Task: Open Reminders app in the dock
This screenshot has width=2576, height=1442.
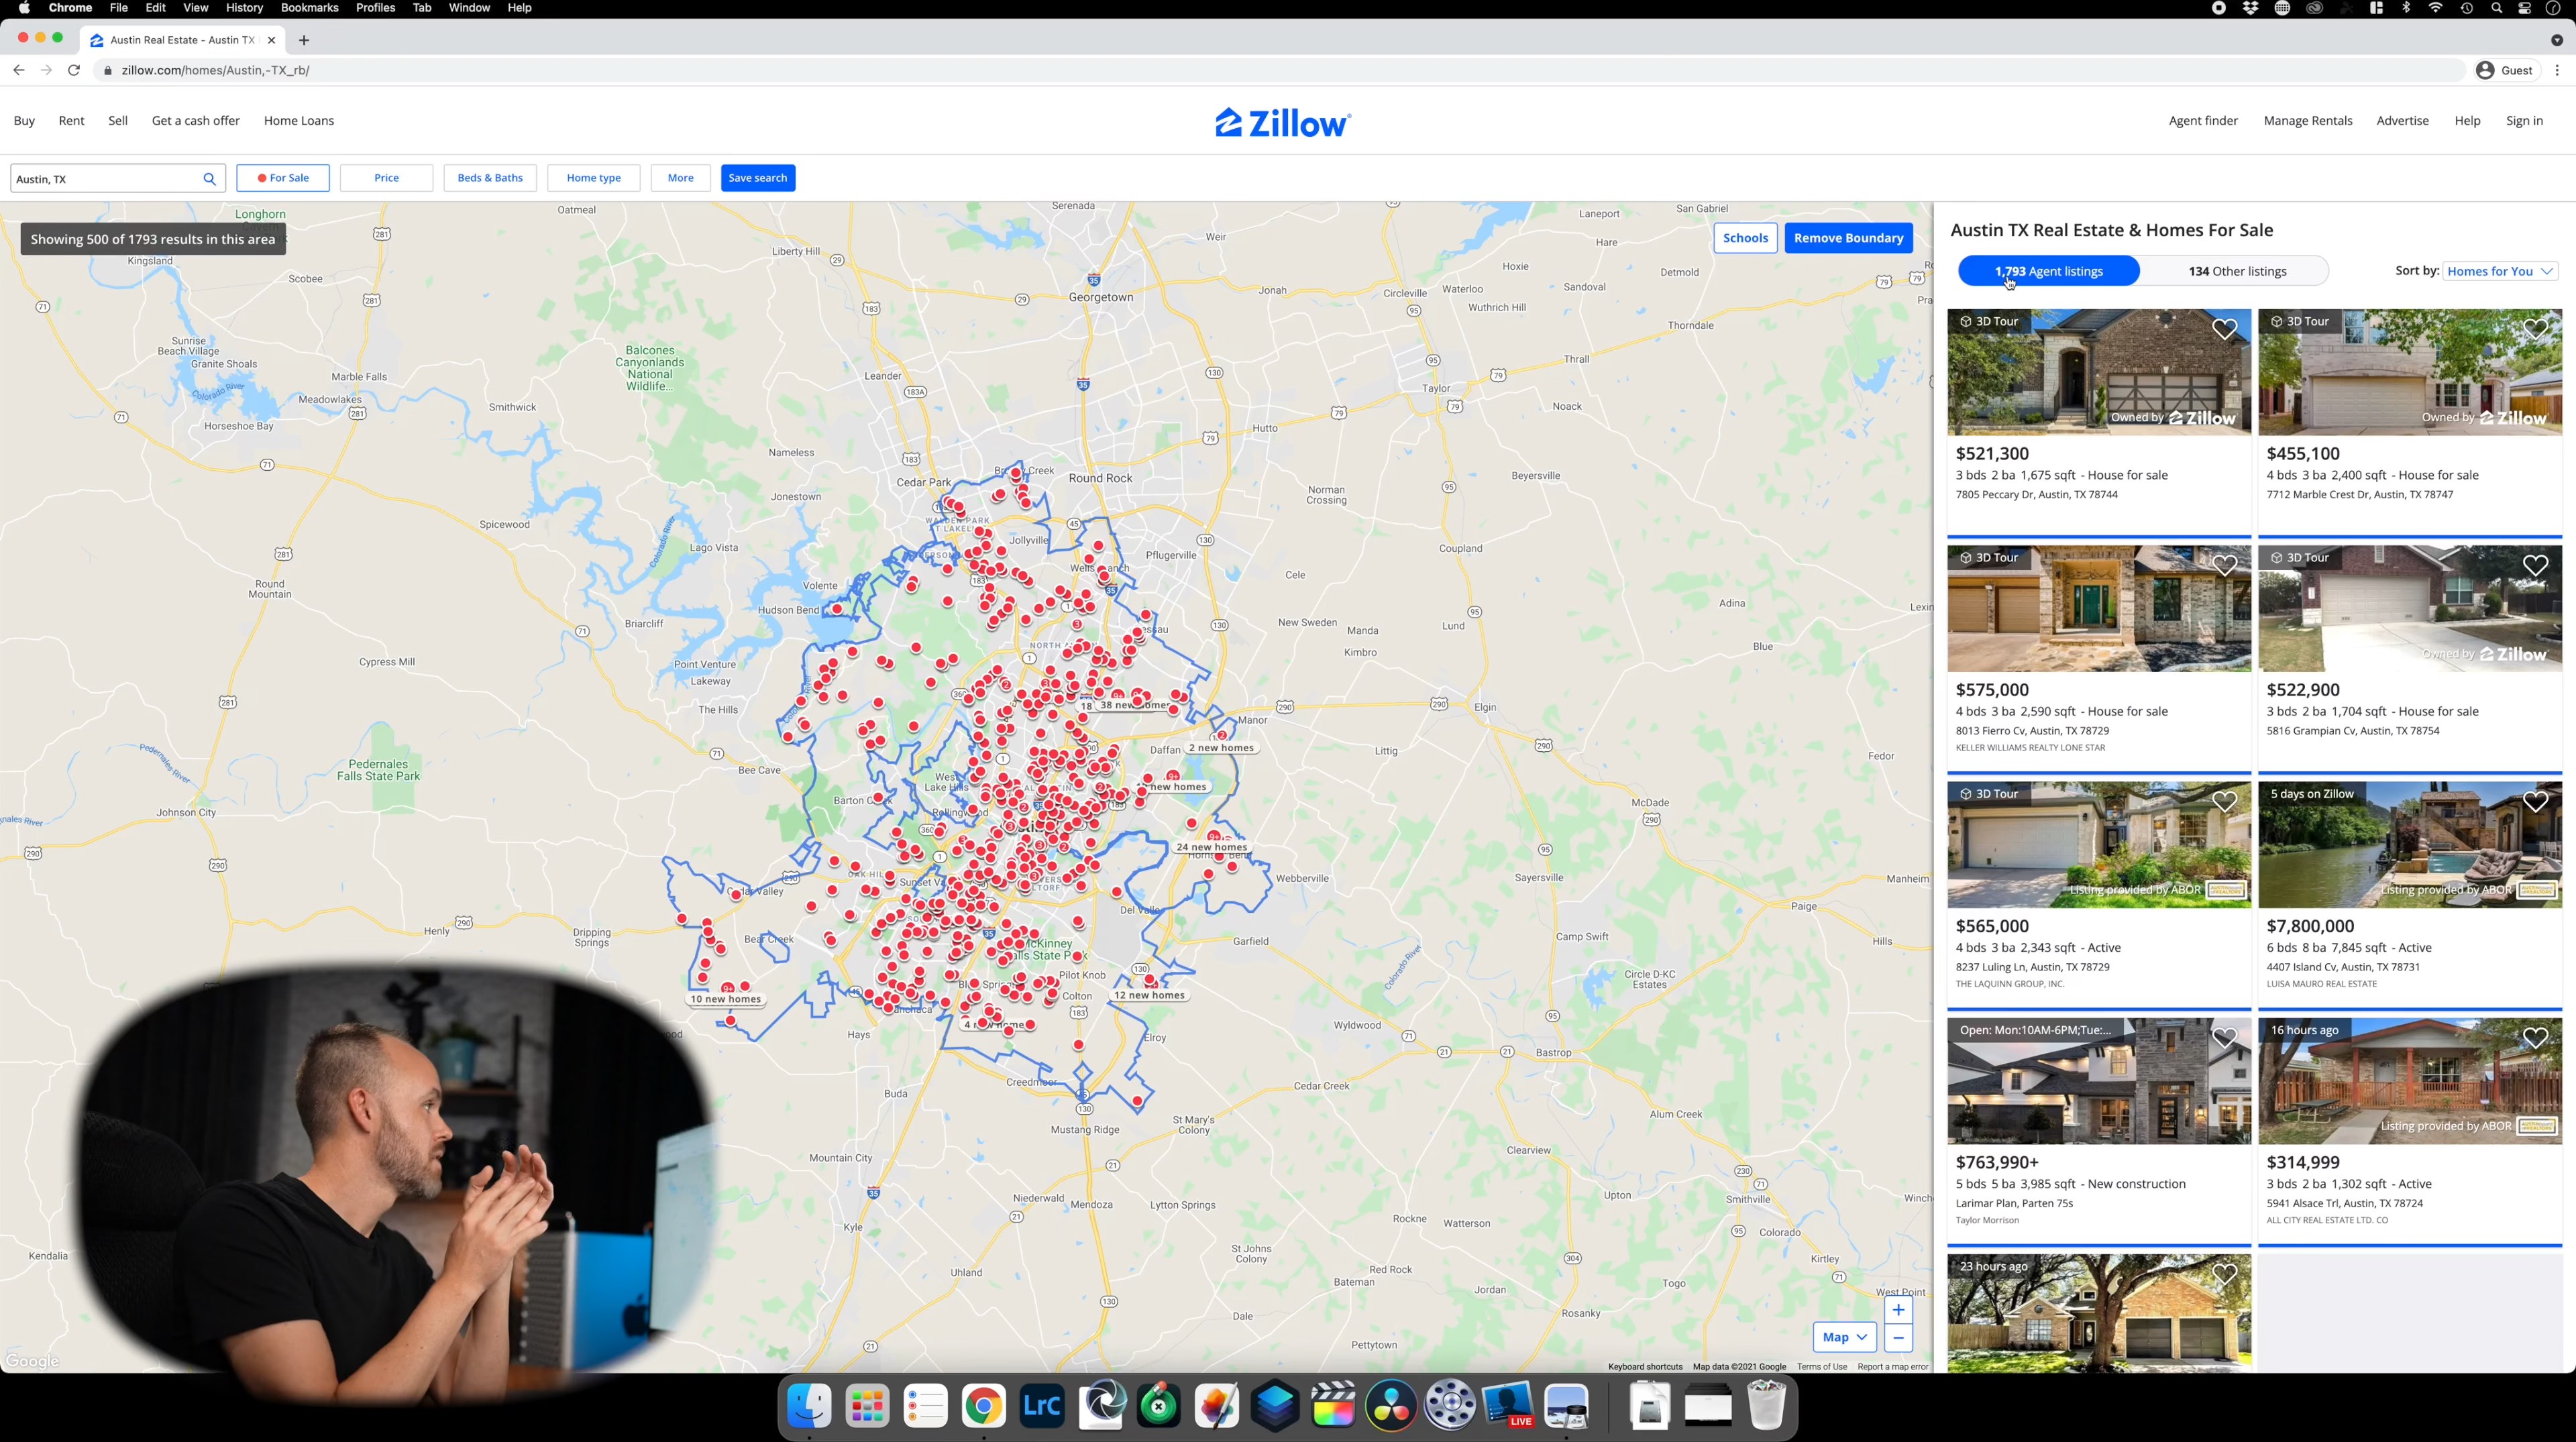Action: click(925, 1406)
